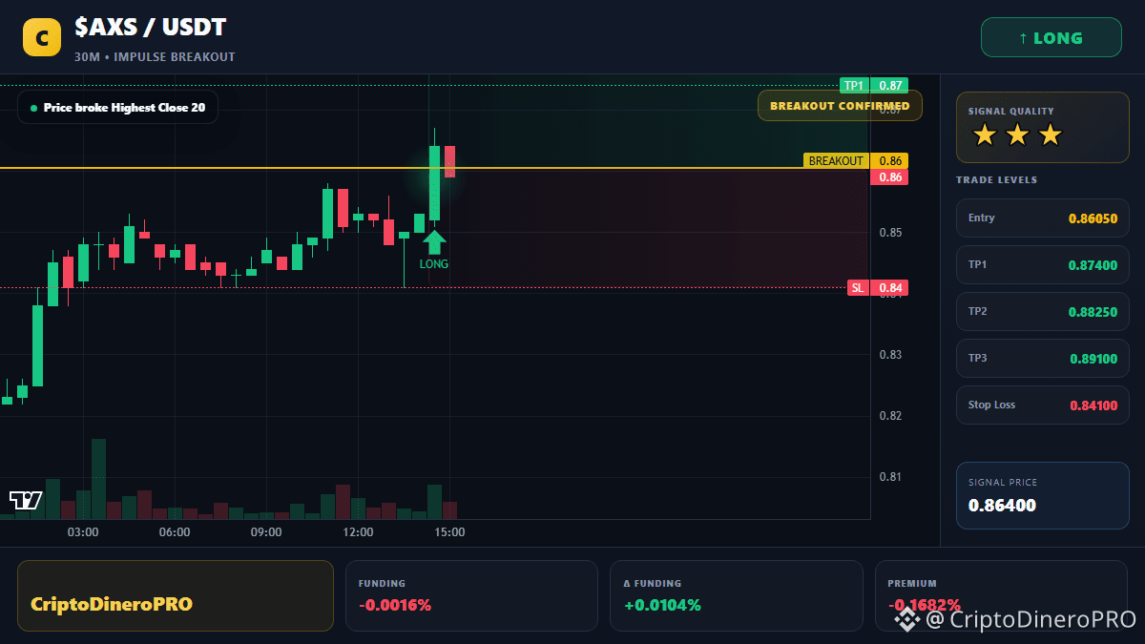The width and height of the screenshot is (1145, 644).
Task: Select the Stop Loss 0.84100 row
Action: [x=1043, y=405]
